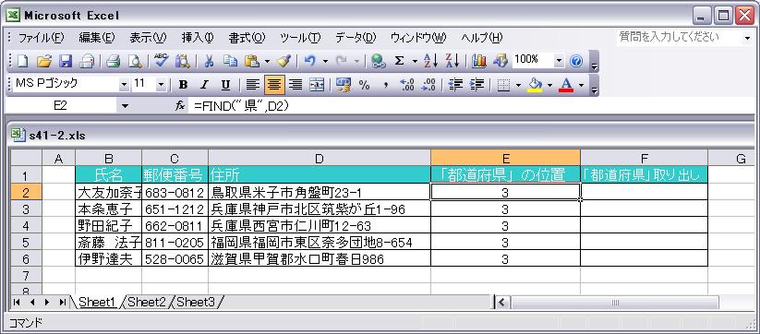Launch the Chart Wizard icon
Screen dimensions: 760x334
pyautogui.click(x=479, y=61)
